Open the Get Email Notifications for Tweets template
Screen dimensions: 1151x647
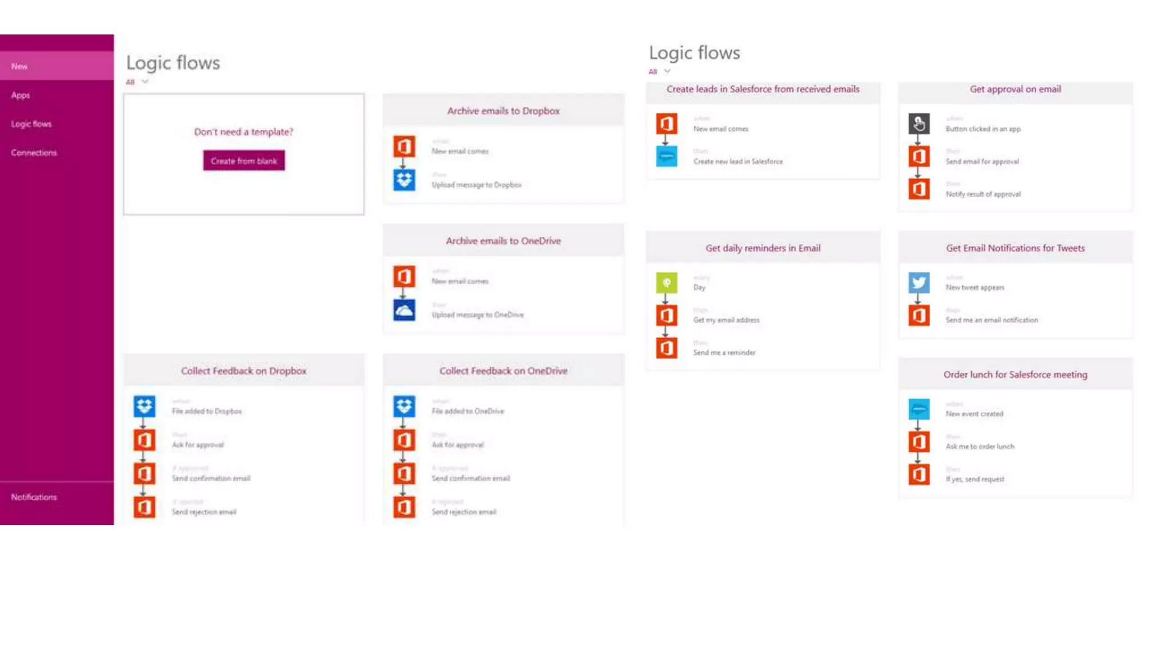(x=1015, y=248)
